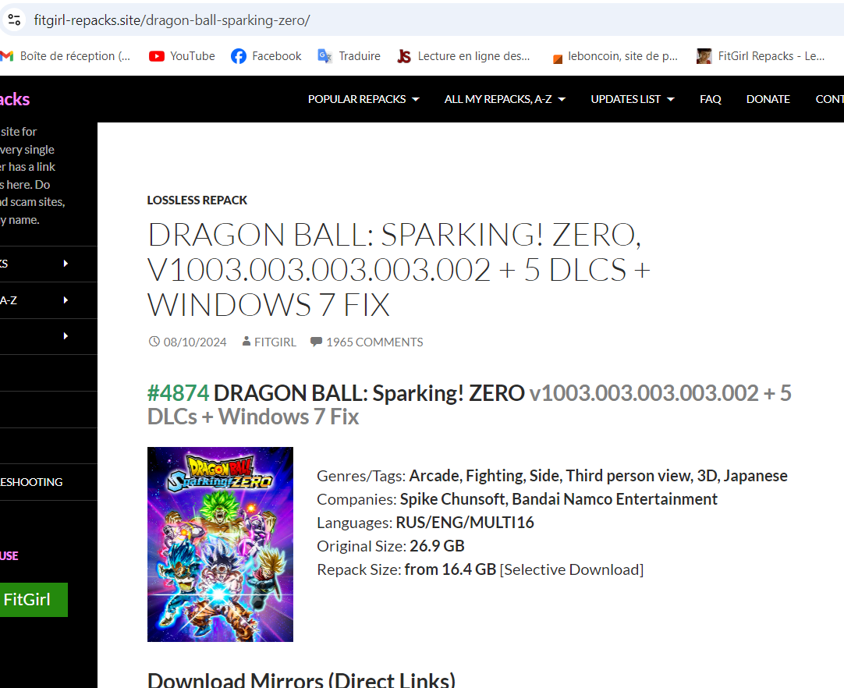The image size is (844, 688).
Task: Click the Dragon Ball Sparking Zero cover image
Action: tap(220, 544)
